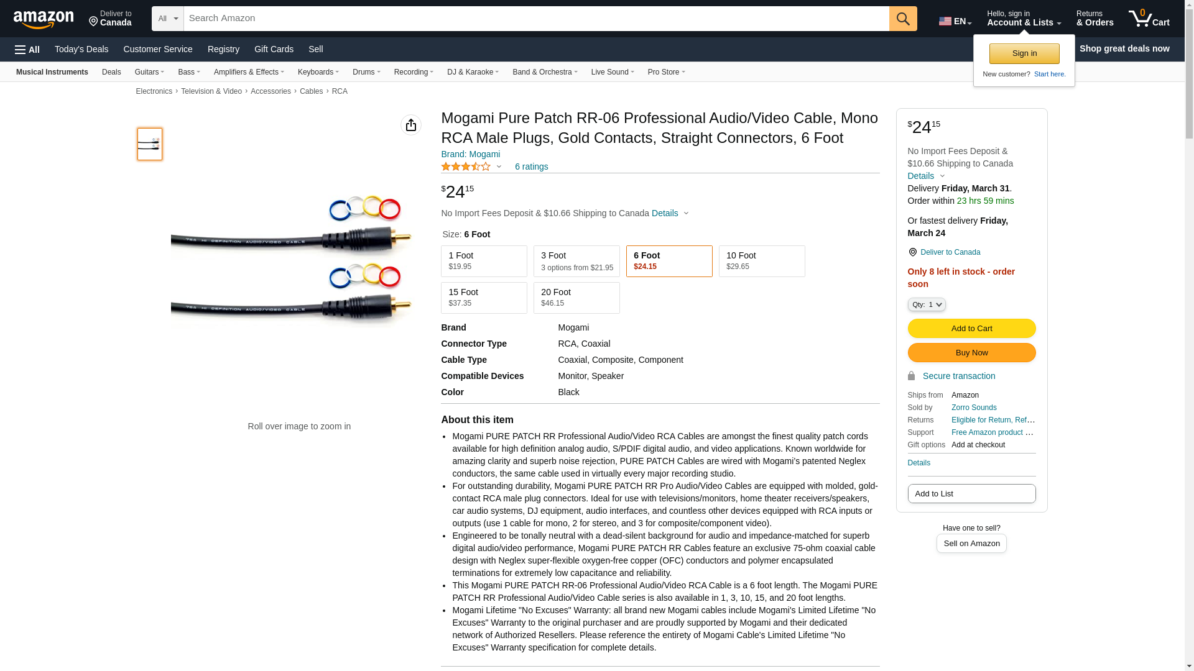Viewport: 1194px width, 671px height.
Task: Open the cart icon
Action: (1149, 19)
